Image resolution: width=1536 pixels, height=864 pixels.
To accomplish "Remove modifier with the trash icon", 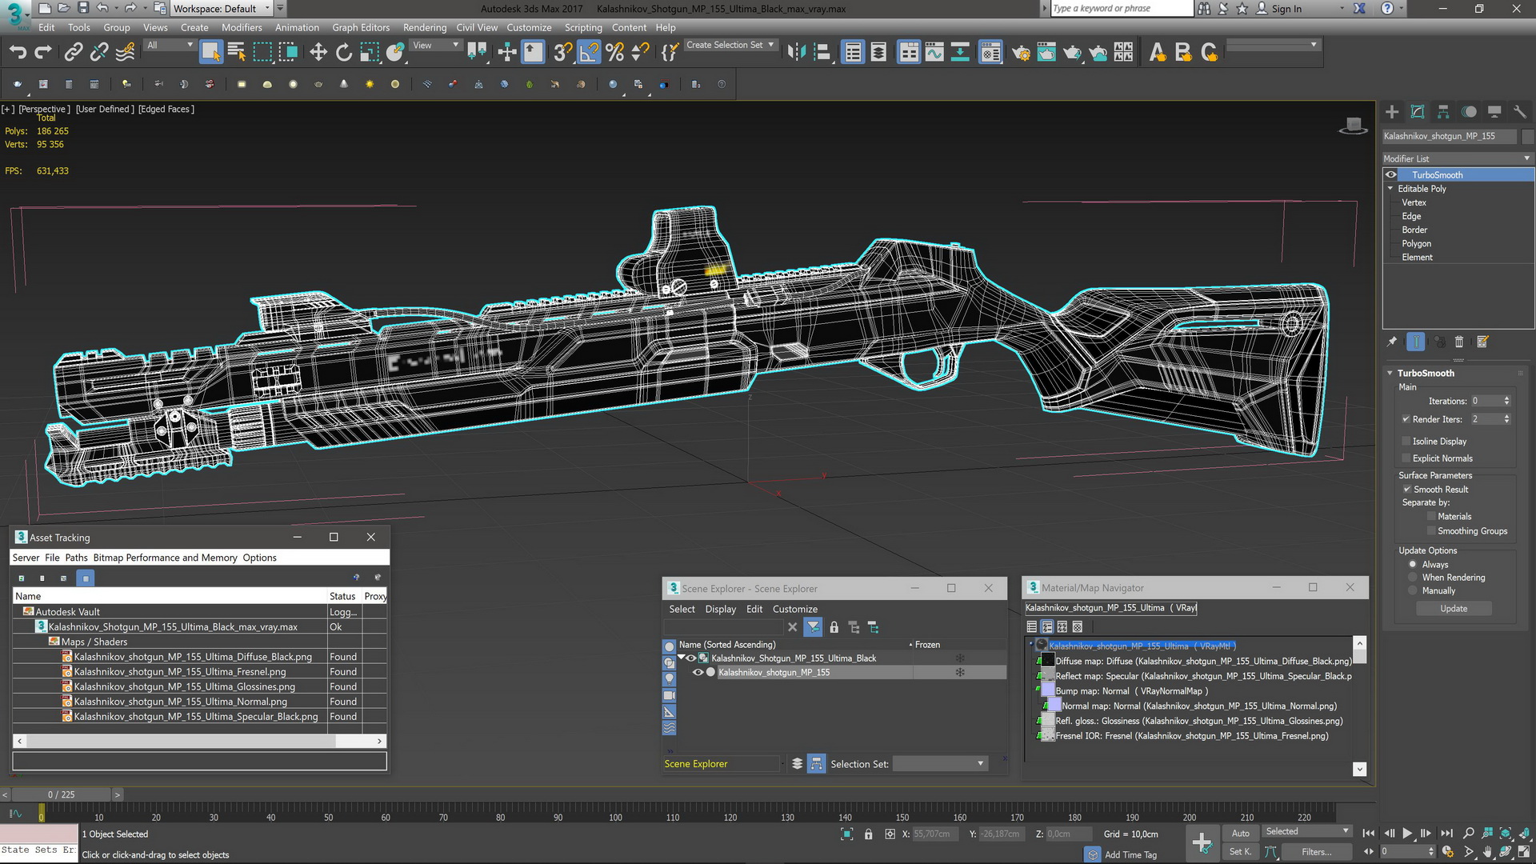I will [x=1459, y=342].
